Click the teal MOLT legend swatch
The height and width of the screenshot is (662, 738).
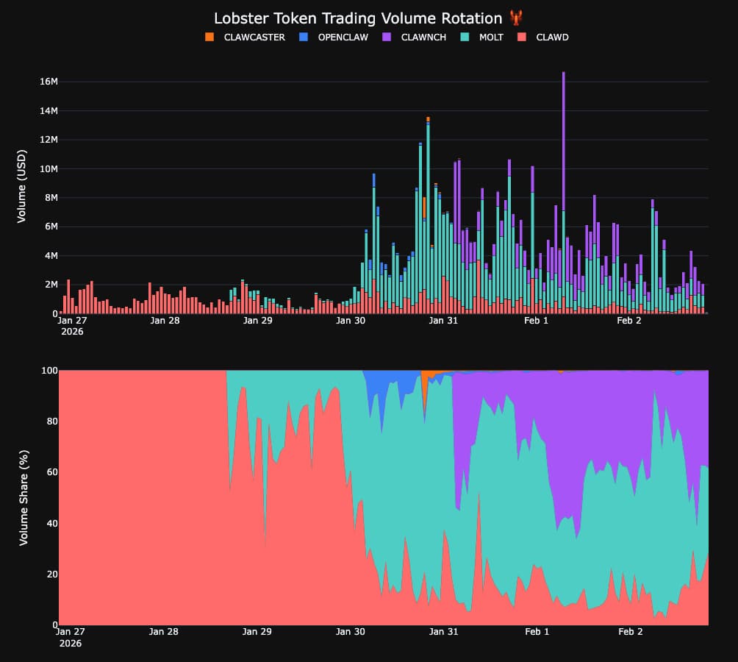coord(465,37)
